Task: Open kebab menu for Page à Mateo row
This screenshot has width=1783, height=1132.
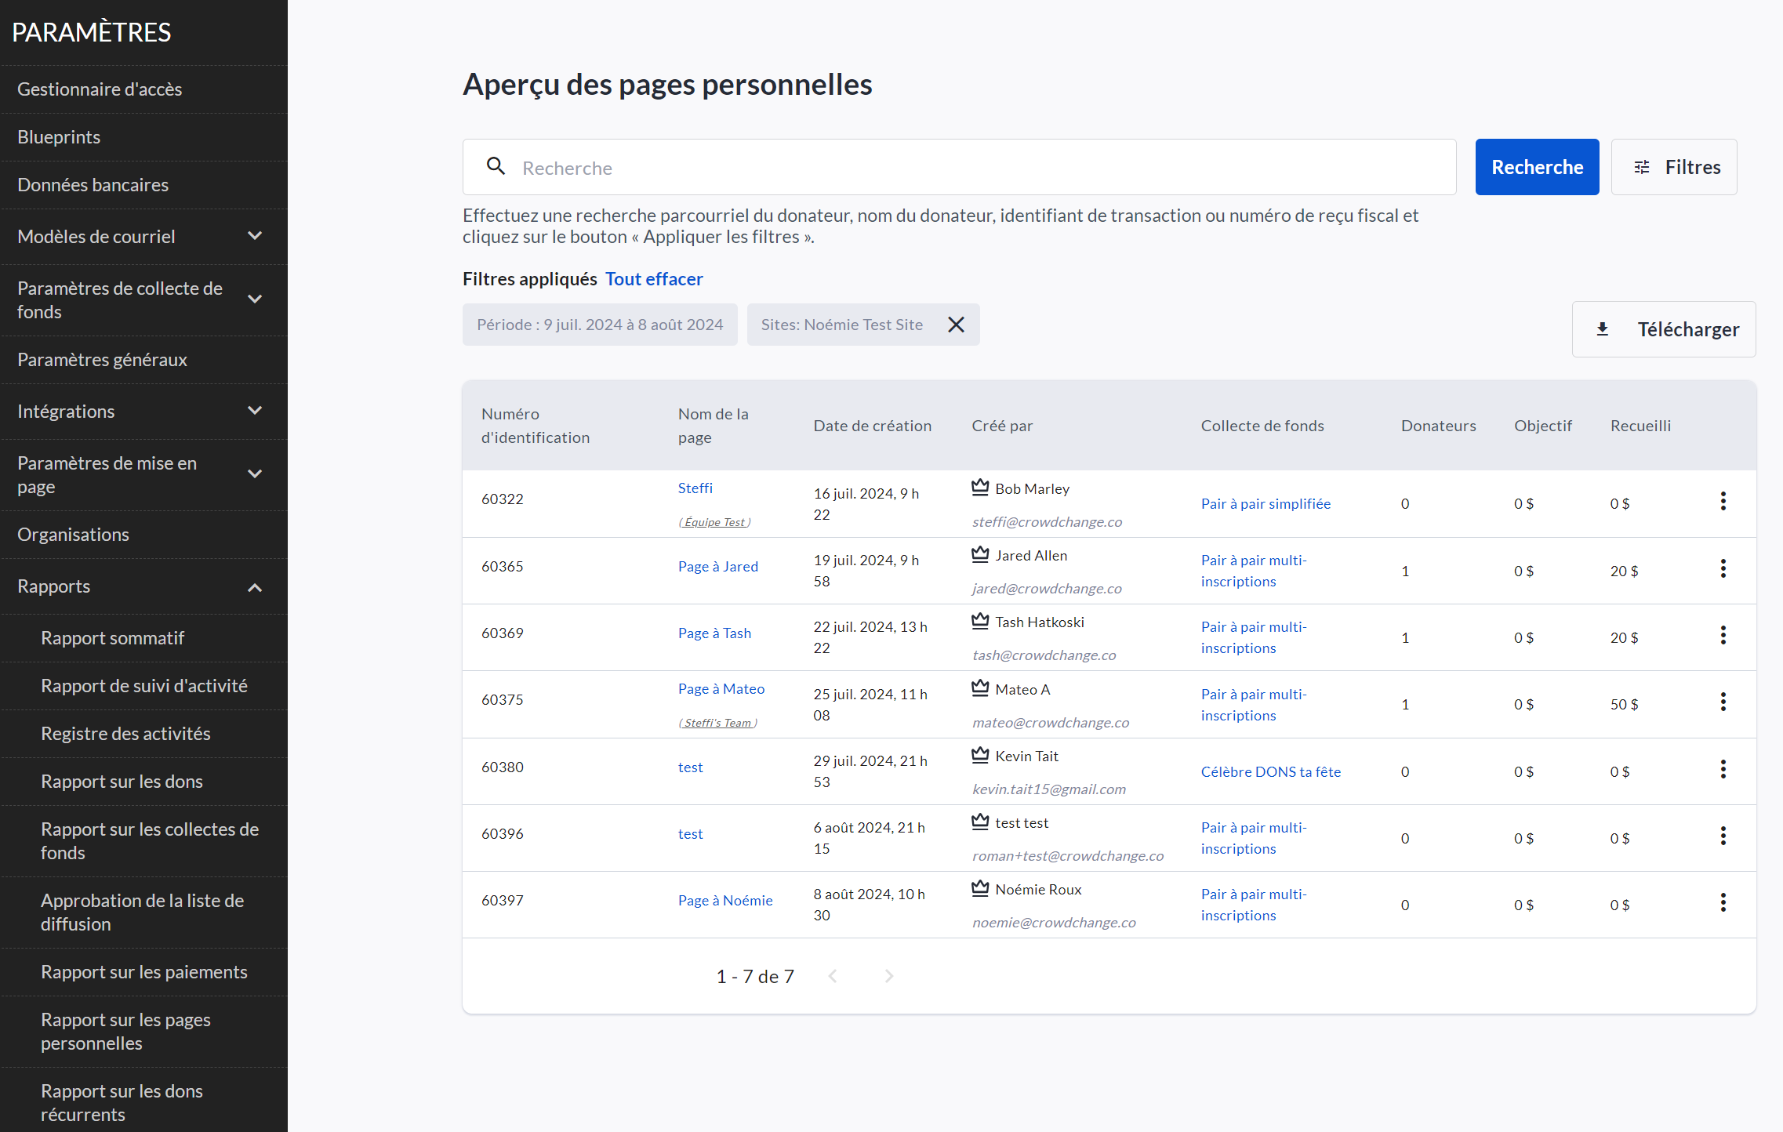Action: [1723, 702]
